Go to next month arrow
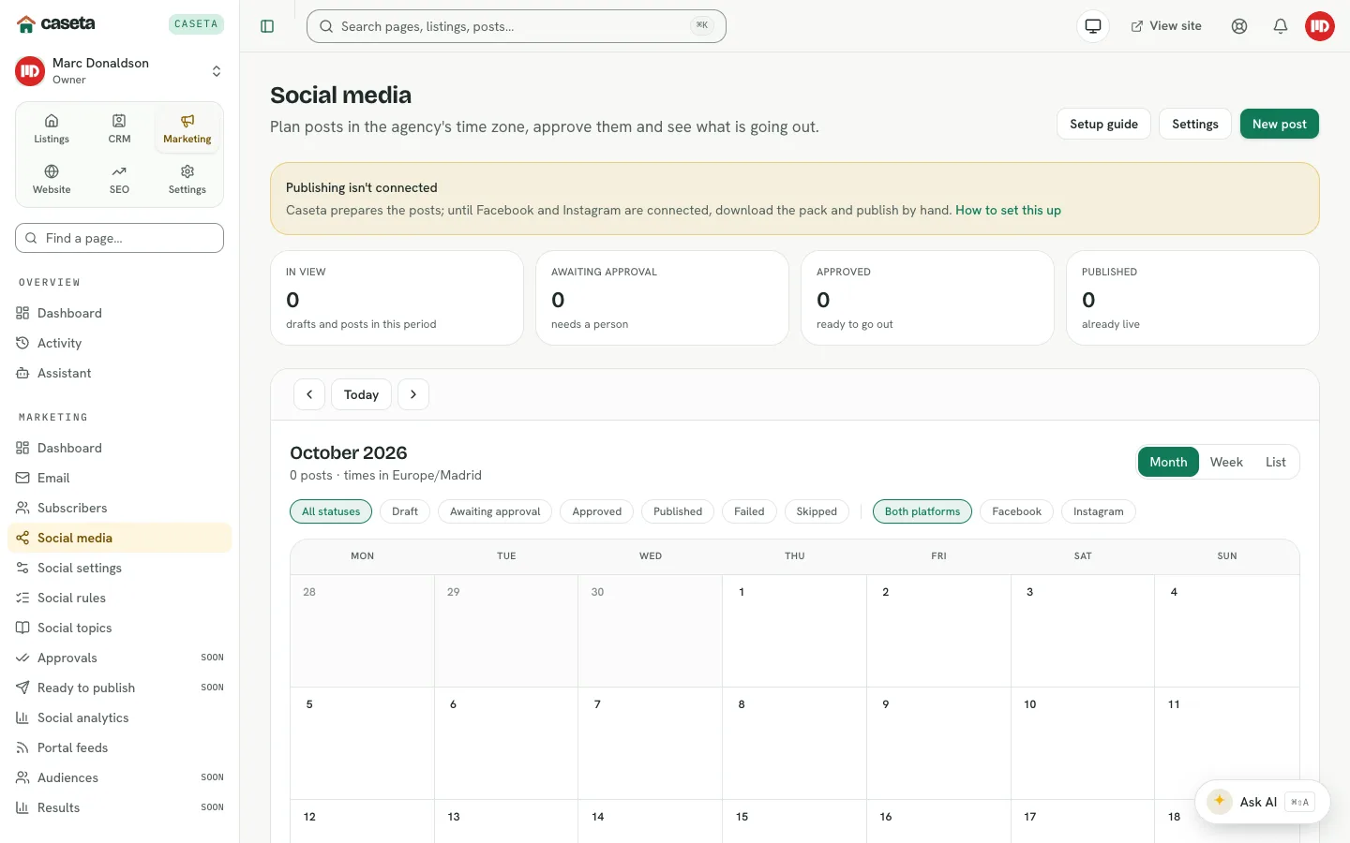1350x843 pixels. (x=413, y=394)
